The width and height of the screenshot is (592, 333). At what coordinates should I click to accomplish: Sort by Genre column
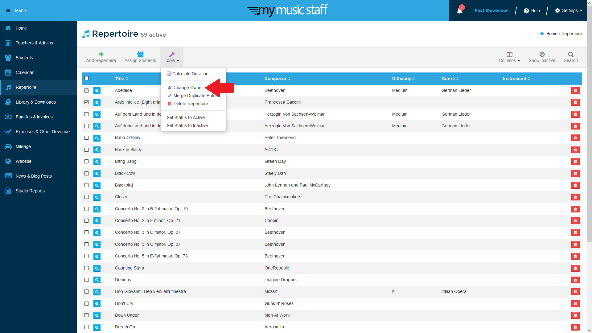pyautogui.click(x=450, y=79)
